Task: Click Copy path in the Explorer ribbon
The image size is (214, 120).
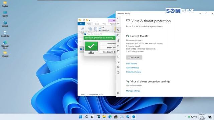Action: click(104, 30)
